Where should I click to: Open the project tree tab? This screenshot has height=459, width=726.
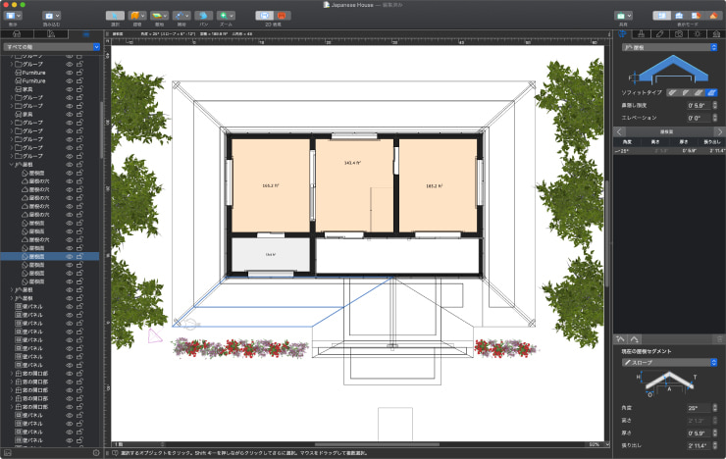coord(85,34)
